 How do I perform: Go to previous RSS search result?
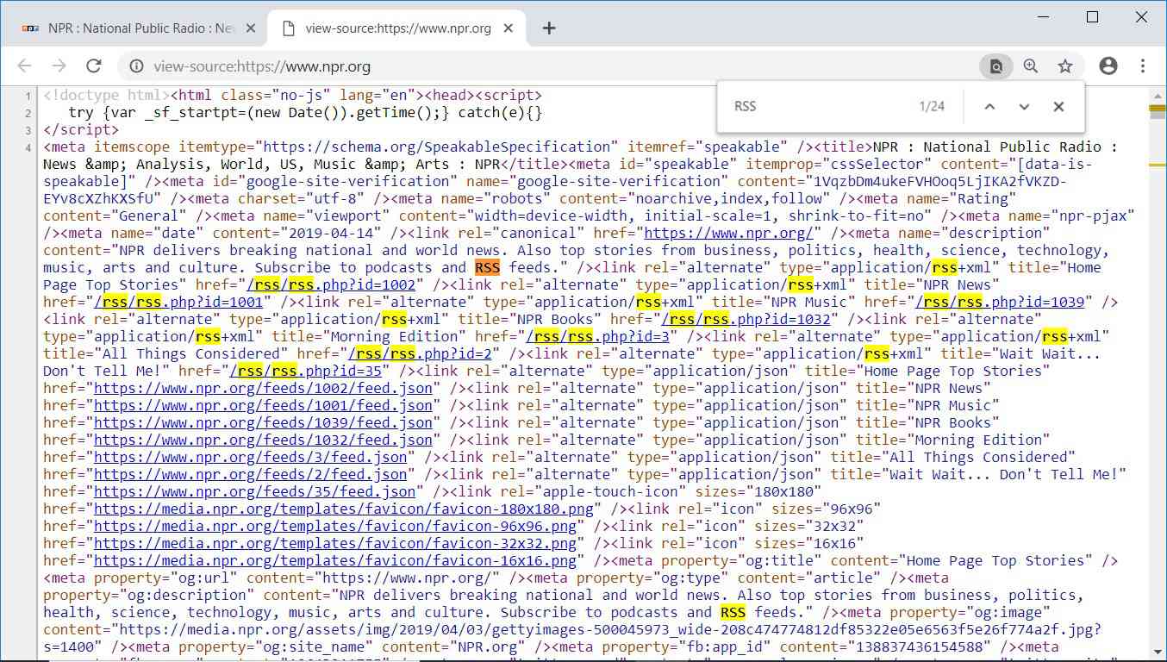989,107
